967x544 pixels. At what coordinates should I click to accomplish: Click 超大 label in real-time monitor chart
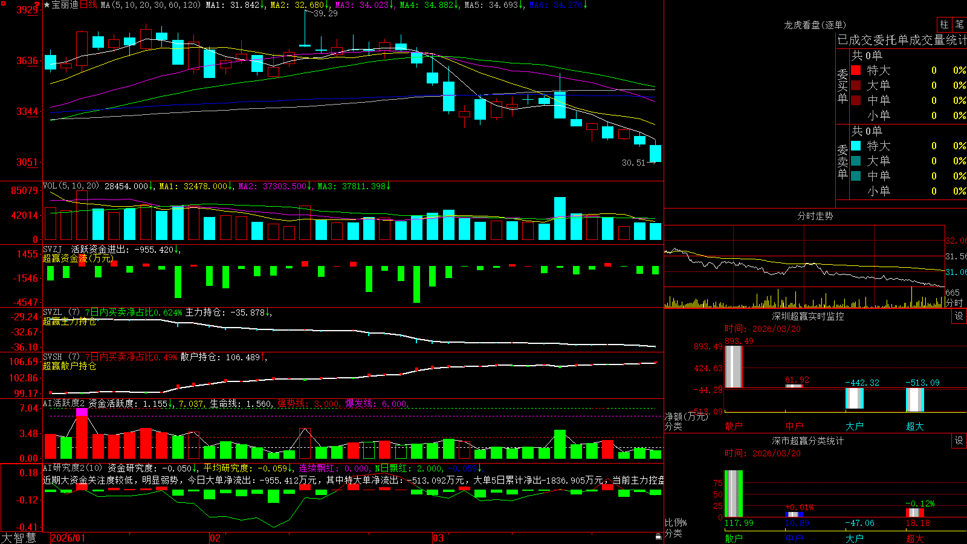click(915, 426)
